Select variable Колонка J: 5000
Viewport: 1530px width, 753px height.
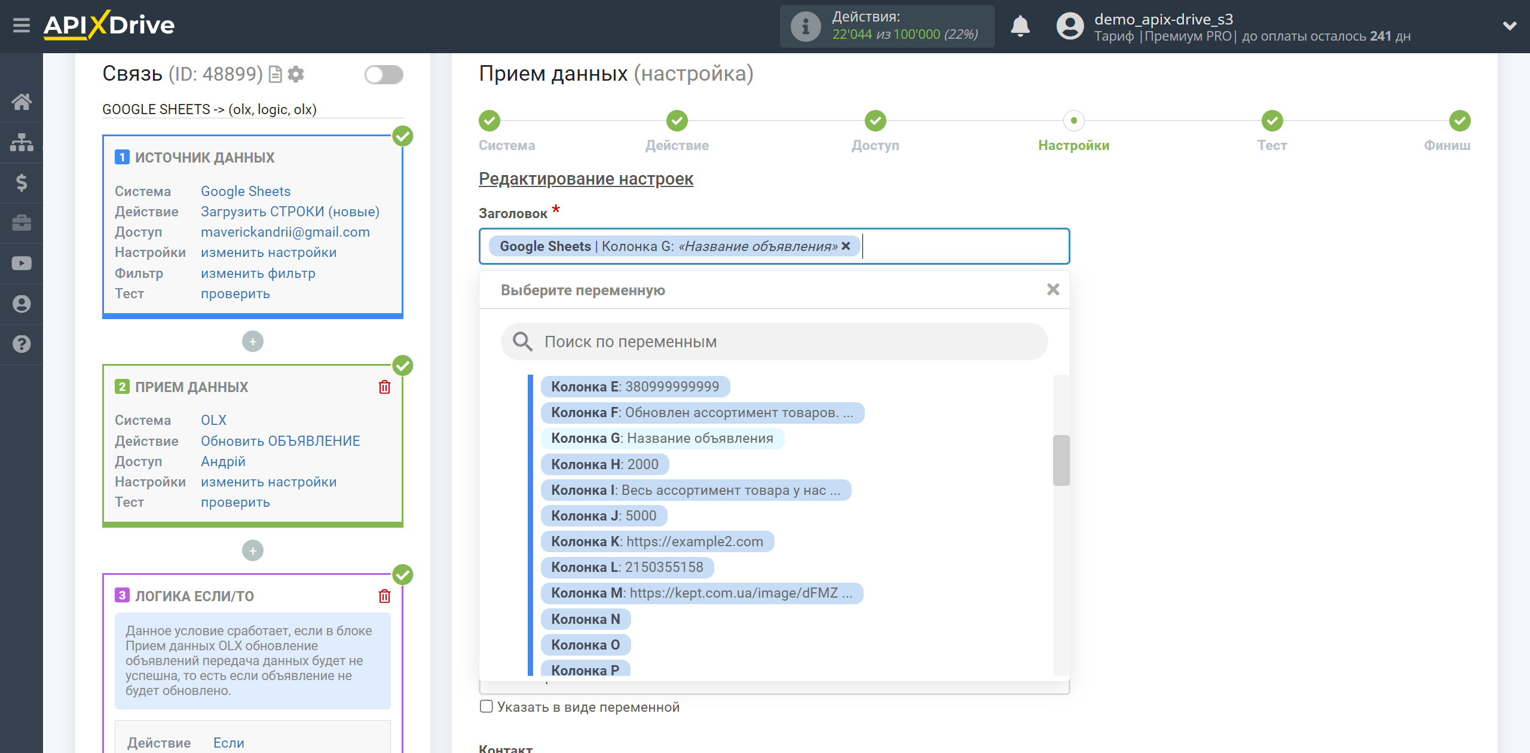tap(604, 516)
